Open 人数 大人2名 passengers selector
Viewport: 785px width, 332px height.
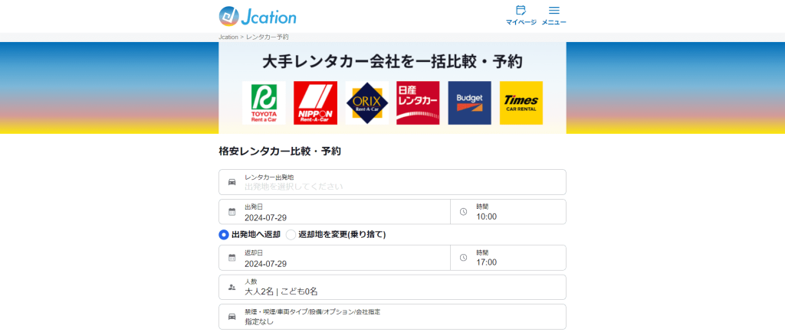(392, 287)
